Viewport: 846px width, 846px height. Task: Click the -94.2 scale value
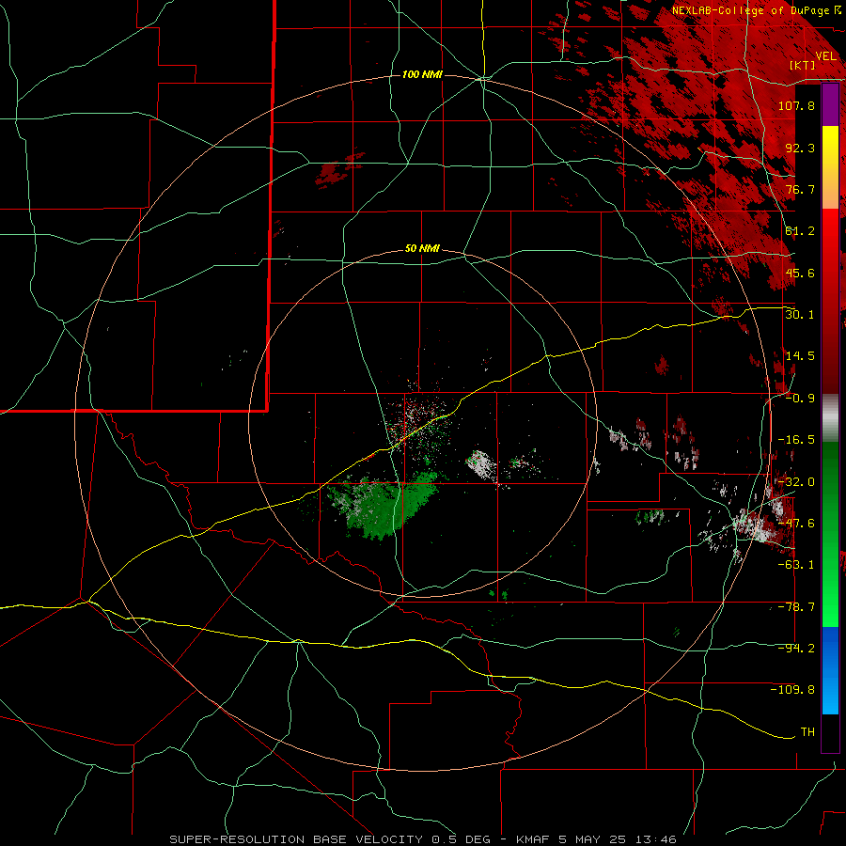[x=796, y=648]
